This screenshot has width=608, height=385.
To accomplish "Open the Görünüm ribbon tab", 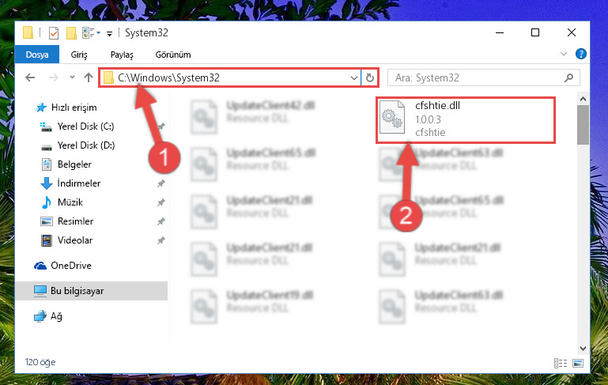I will (173, 55).
